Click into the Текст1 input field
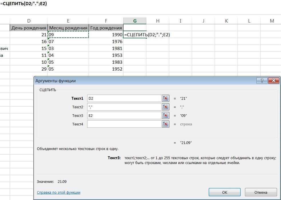The height and width of the screenshot is (200, 281). 124,98
